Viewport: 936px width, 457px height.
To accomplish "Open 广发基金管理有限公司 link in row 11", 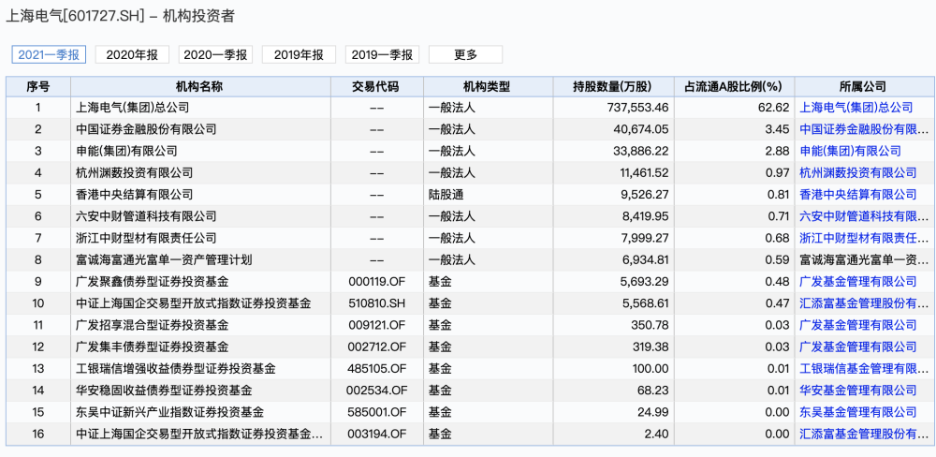I will point(857,325).
